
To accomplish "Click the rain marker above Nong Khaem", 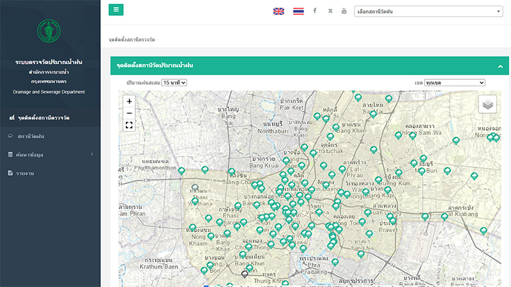I will (193, 228).
